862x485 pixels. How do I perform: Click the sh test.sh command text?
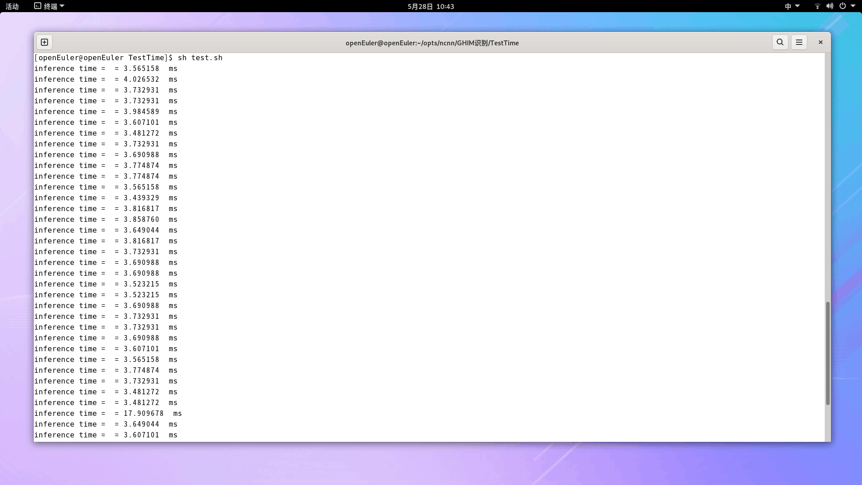(x=200, y=58)
